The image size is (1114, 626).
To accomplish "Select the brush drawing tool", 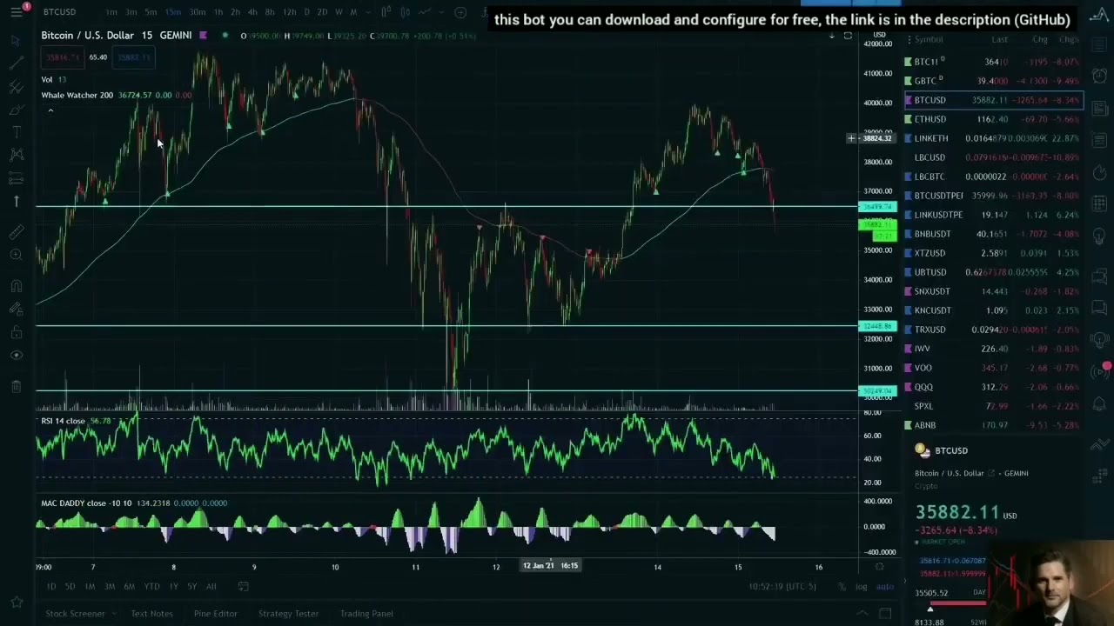I will 16,110.
